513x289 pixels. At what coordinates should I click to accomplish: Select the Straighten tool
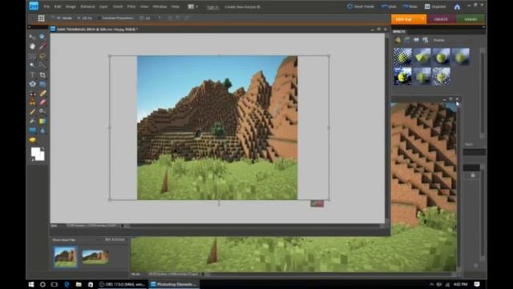tap(42, 84)
